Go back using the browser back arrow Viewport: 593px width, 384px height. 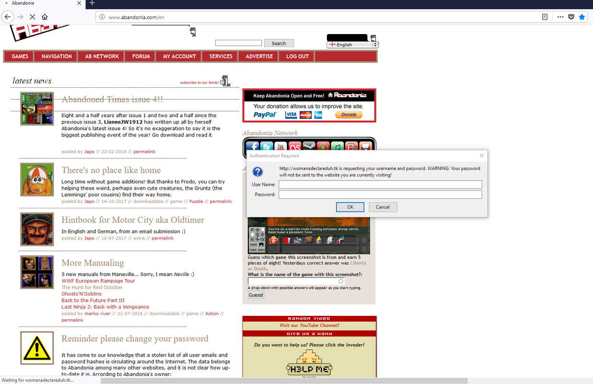click(8, 17)
